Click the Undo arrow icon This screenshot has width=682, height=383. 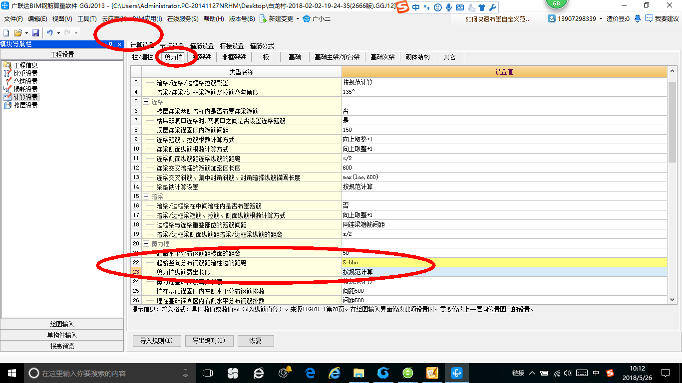(x=50, y=32)
